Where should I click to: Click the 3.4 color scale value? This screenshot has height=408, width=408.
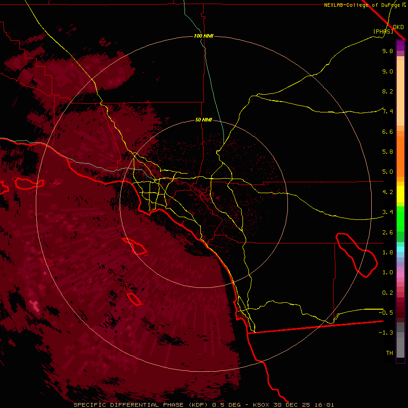click(388, 212)
